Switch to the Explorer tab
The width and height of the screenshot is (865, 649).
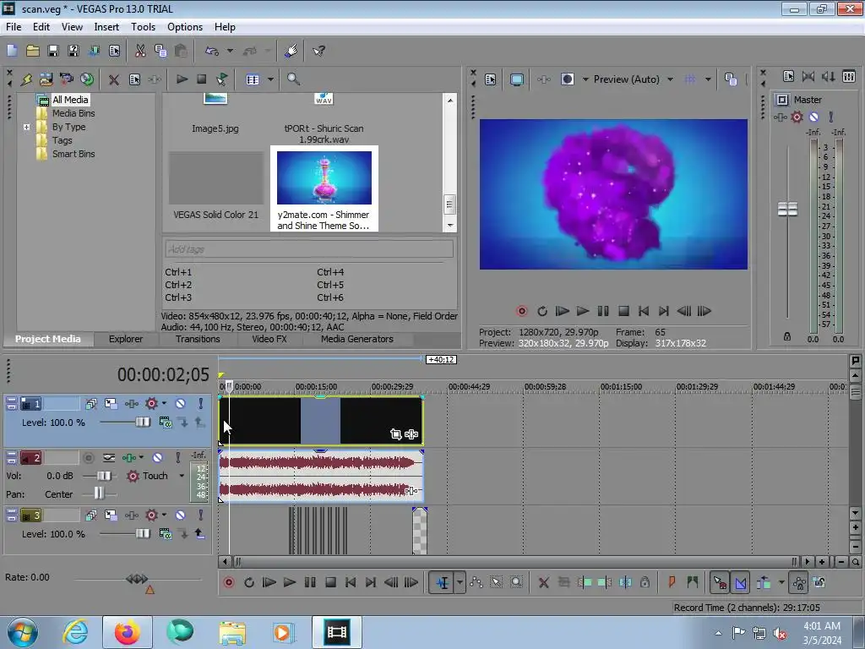[x=126, y=339]
